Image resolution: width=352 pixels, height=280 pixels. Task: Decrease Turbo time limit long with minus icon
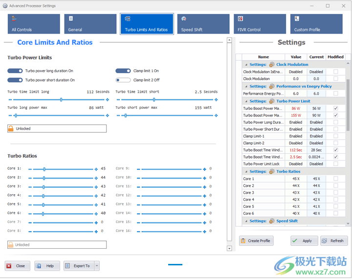tap(10, 100)
